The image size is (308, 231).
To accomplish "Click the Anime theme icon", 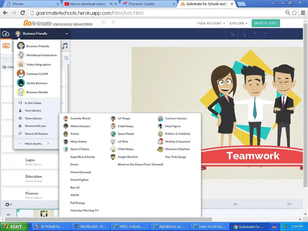I will point(66,134).
